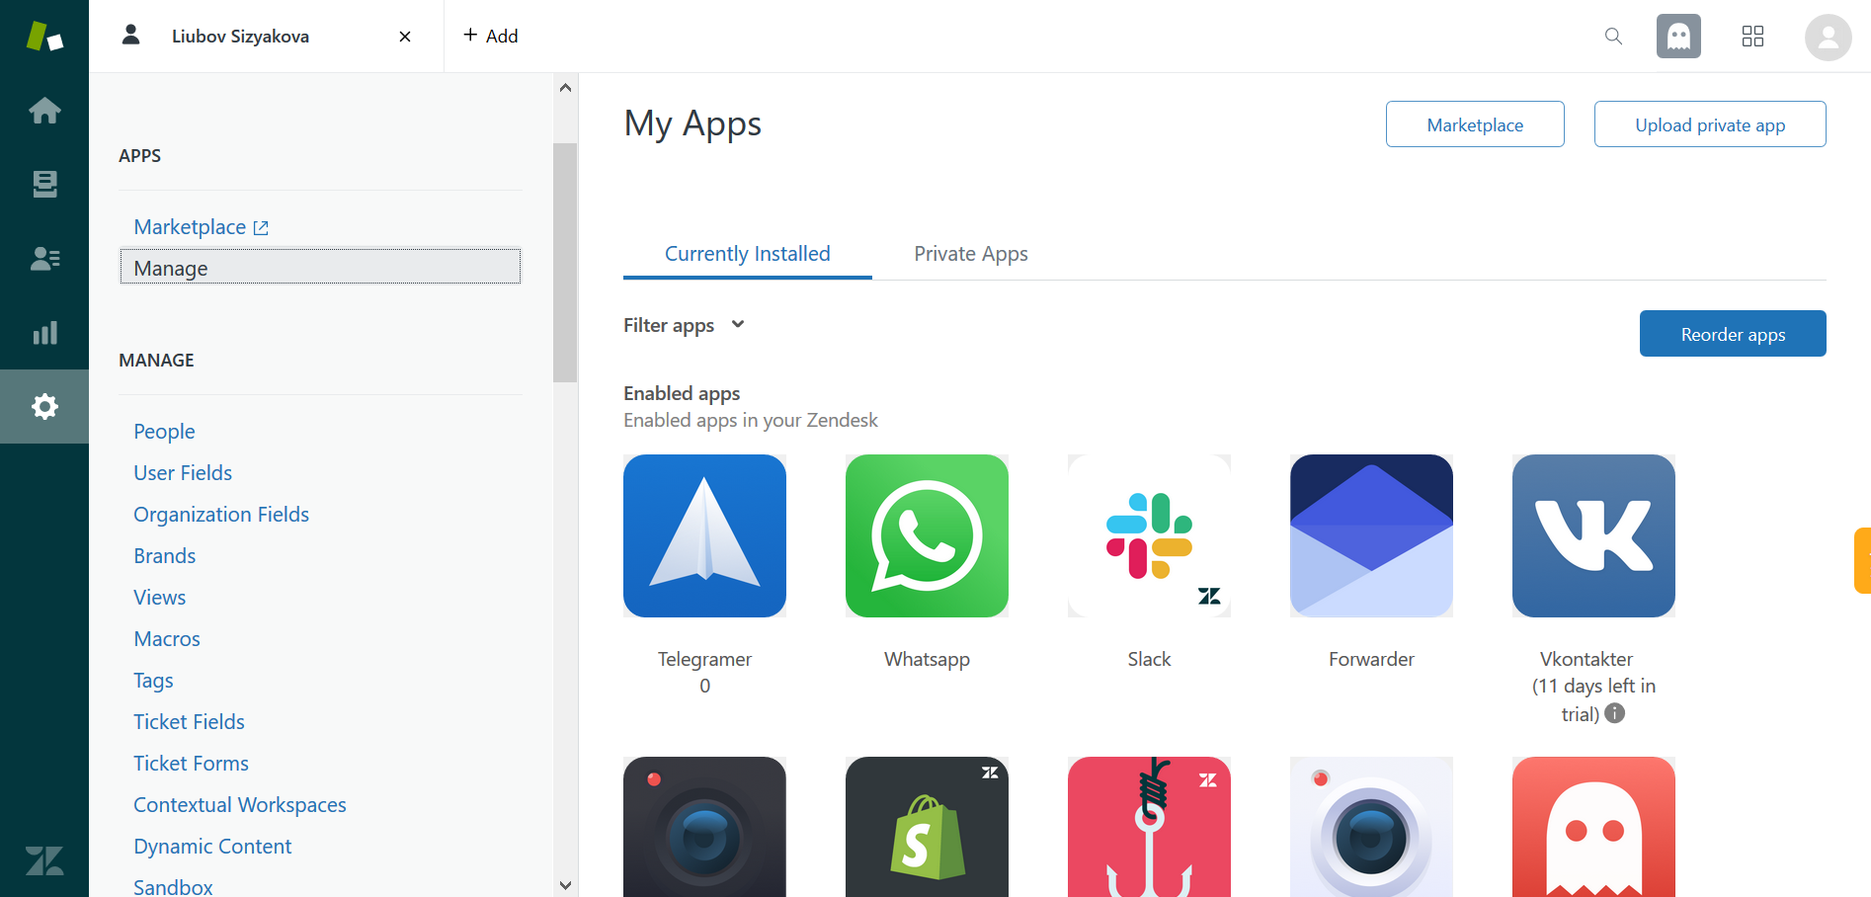Open the People settings link
Viewport: 1871px width, 897px height.
tap(164, 432)
